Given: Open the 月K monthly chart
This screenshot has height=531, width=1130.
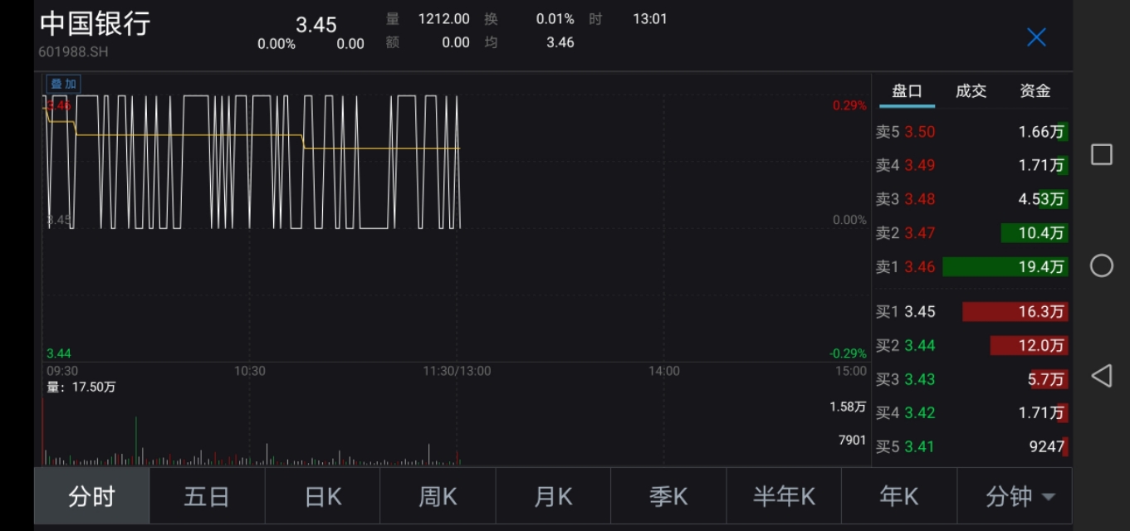Looking at the screenshot, I should (553, 495).
